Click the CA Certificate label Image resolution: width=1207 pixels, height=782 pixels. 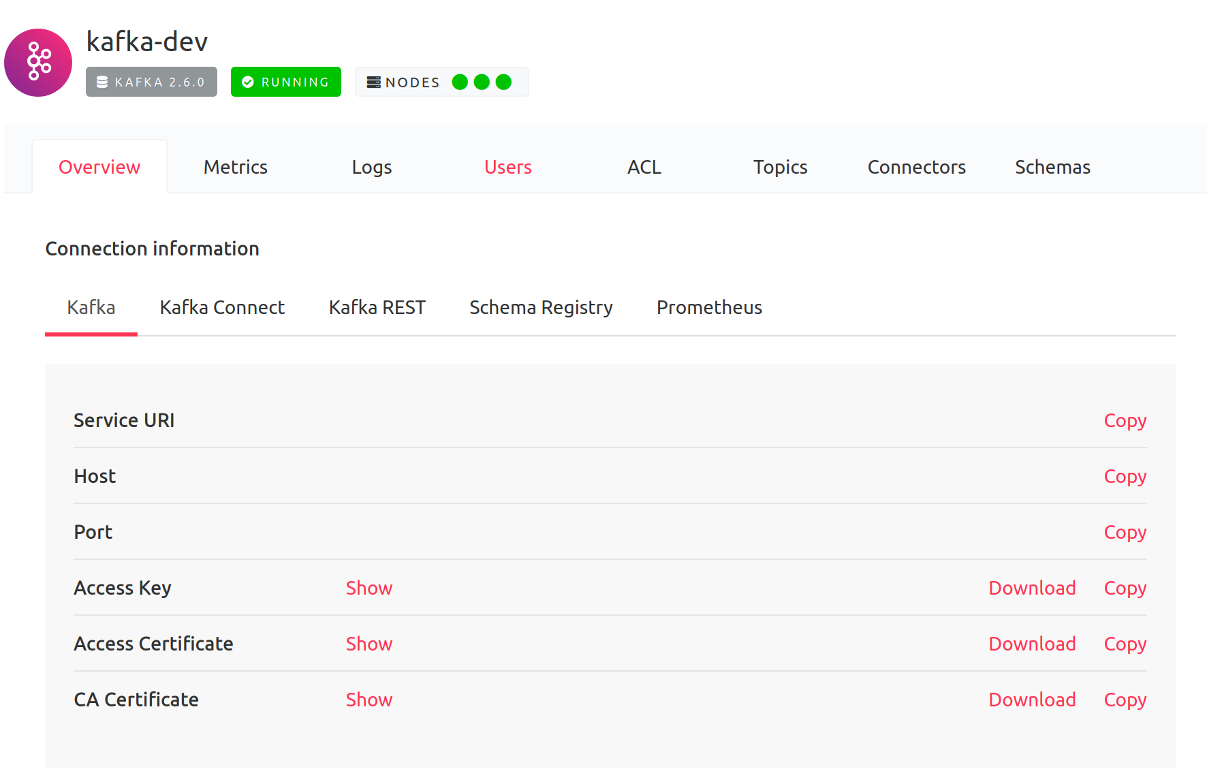[136, 700]
